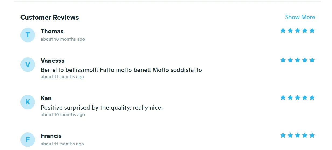332x150 pixels.
Task: Click reviewer name Francis
Action: click(x=51, y=136)
